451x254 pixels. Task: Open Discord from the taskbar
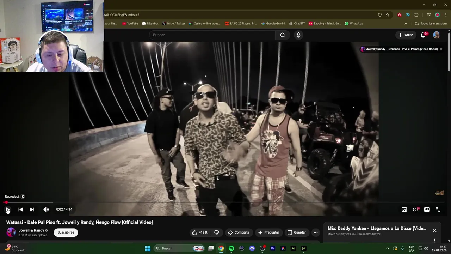click(252, 248)
